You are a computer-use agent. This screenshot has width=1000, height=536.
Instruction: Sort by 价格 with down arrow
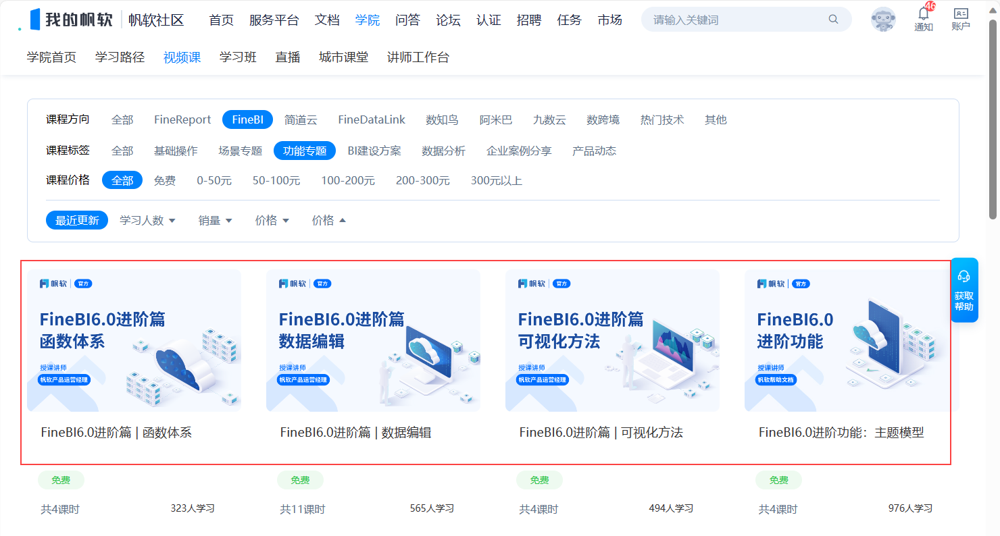(x=272, y=220)
